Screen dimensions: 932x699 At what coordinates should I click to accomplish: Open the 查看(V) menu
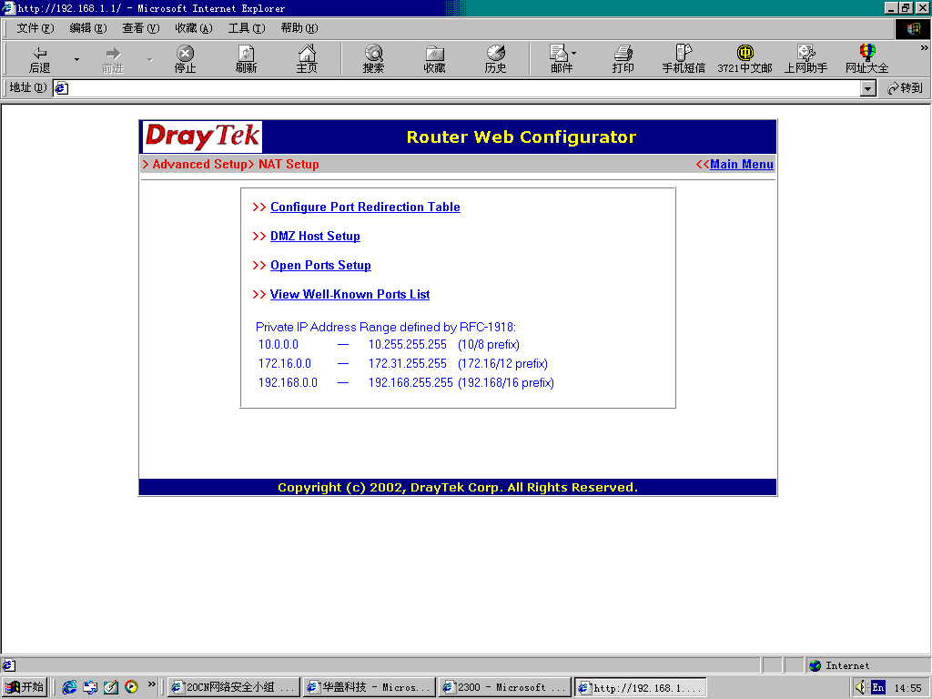[141, 28]
